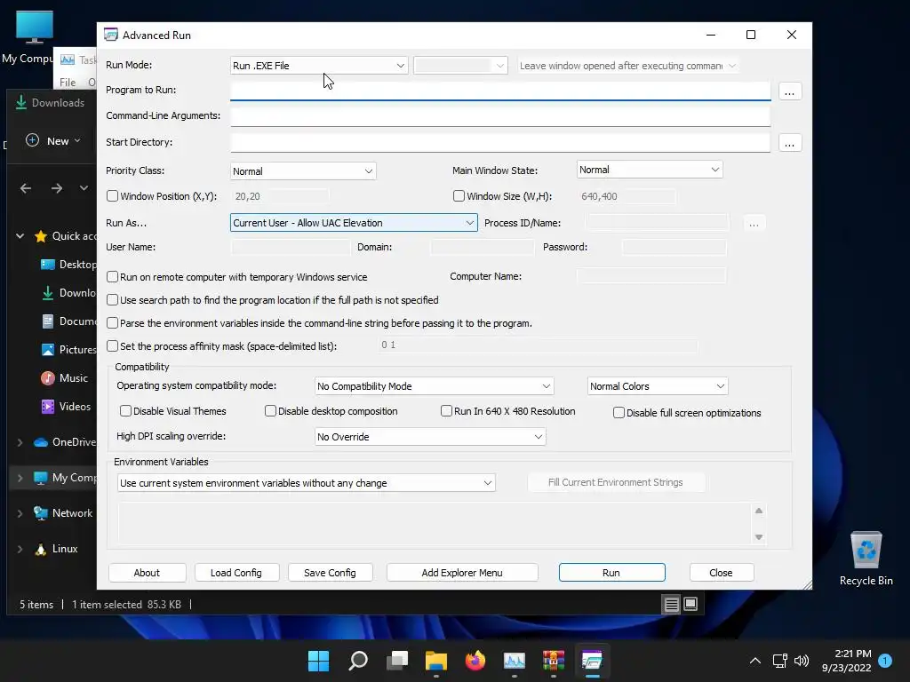This screenshot has width=910, height=682.
Task: Launch Firefox from the taskbar
Action: 475,661
